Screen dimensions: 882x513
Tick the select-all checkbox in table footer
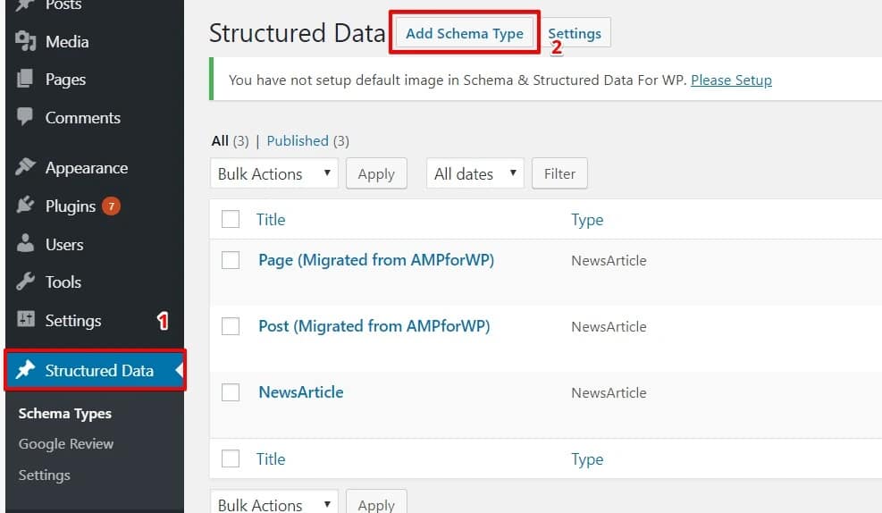pyautogui.click(x=231, y=458)
